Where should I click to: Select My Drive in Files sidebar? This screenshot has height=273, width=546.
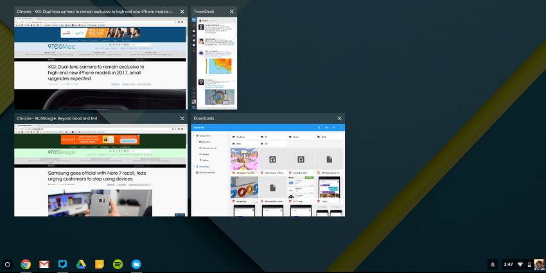point(205,142)
